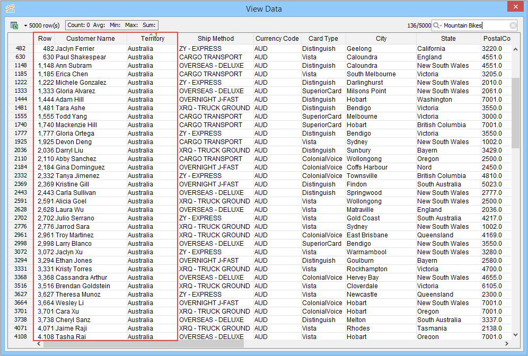Screen dimensions: 528x356
Task: Click the horizontal scrollbar right arrow
Action: pyautogui.click(x=506, y=343)
